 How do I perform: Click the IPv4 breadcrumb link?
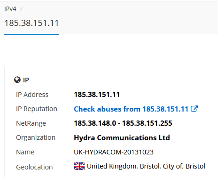click(x=10, y=9)
